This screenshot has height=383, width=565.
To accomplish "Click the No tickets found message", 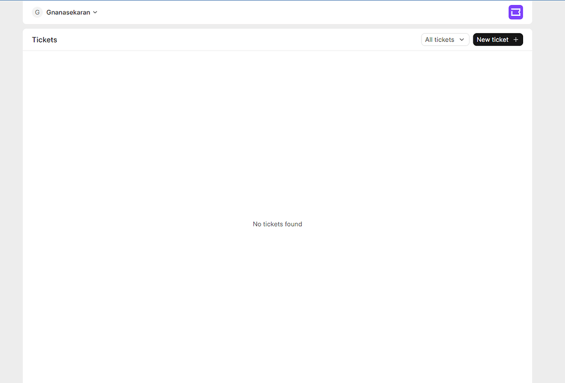I will (x=277, y=224).
